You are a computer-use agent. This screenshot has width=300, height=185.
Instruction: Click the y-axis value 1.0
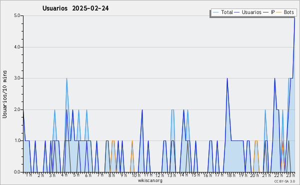pyautogui.click(x=17, y=141)
